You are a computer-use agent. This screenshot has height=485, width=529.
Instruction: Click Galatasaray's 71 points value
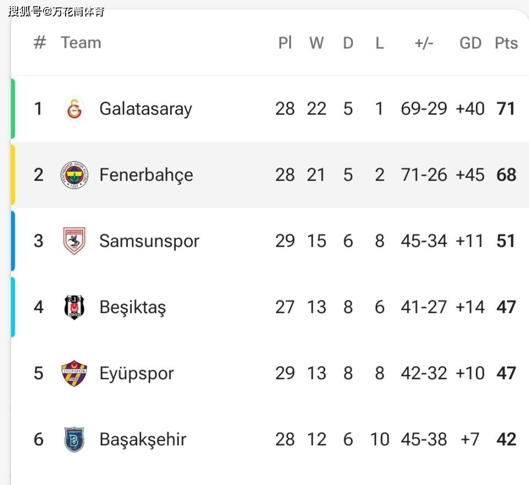[x=506, y=109]
